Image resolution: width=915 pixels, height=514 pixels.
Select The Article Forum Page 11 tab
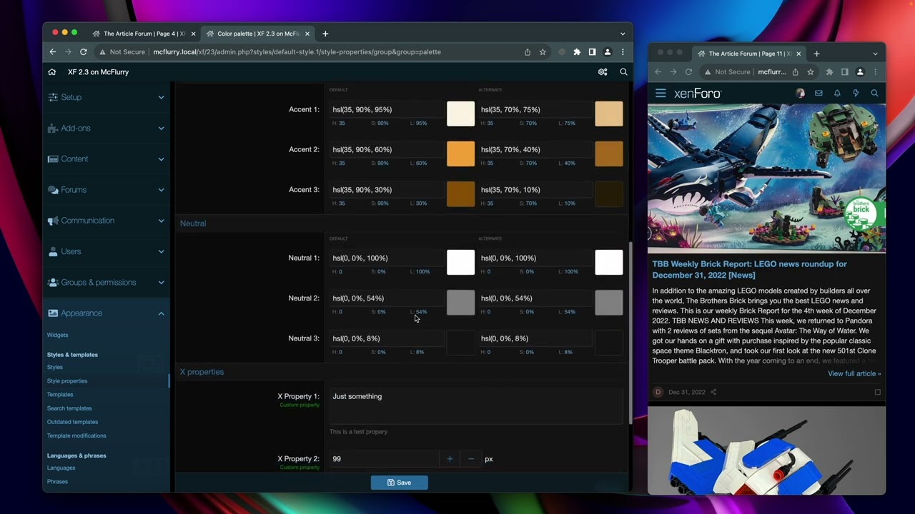click(749, 54)
